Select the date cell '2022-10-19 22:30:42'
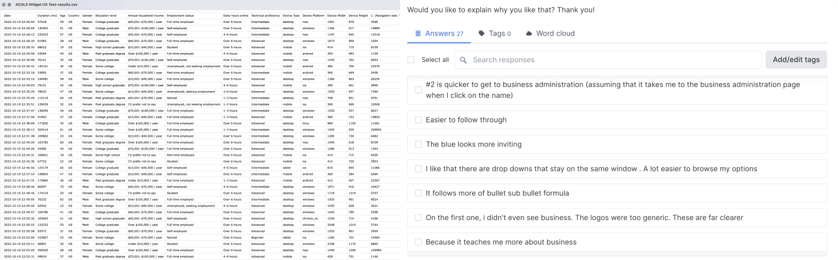Screen dimensions: 838x260 click(19, 66)
